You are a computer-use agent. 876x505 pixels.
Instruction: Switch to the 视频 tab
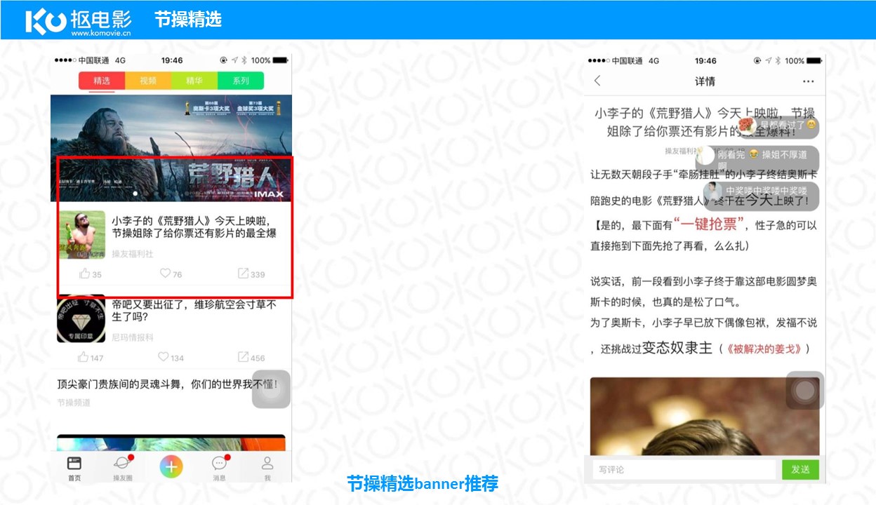pyautogui.click(x=148, y=81)
